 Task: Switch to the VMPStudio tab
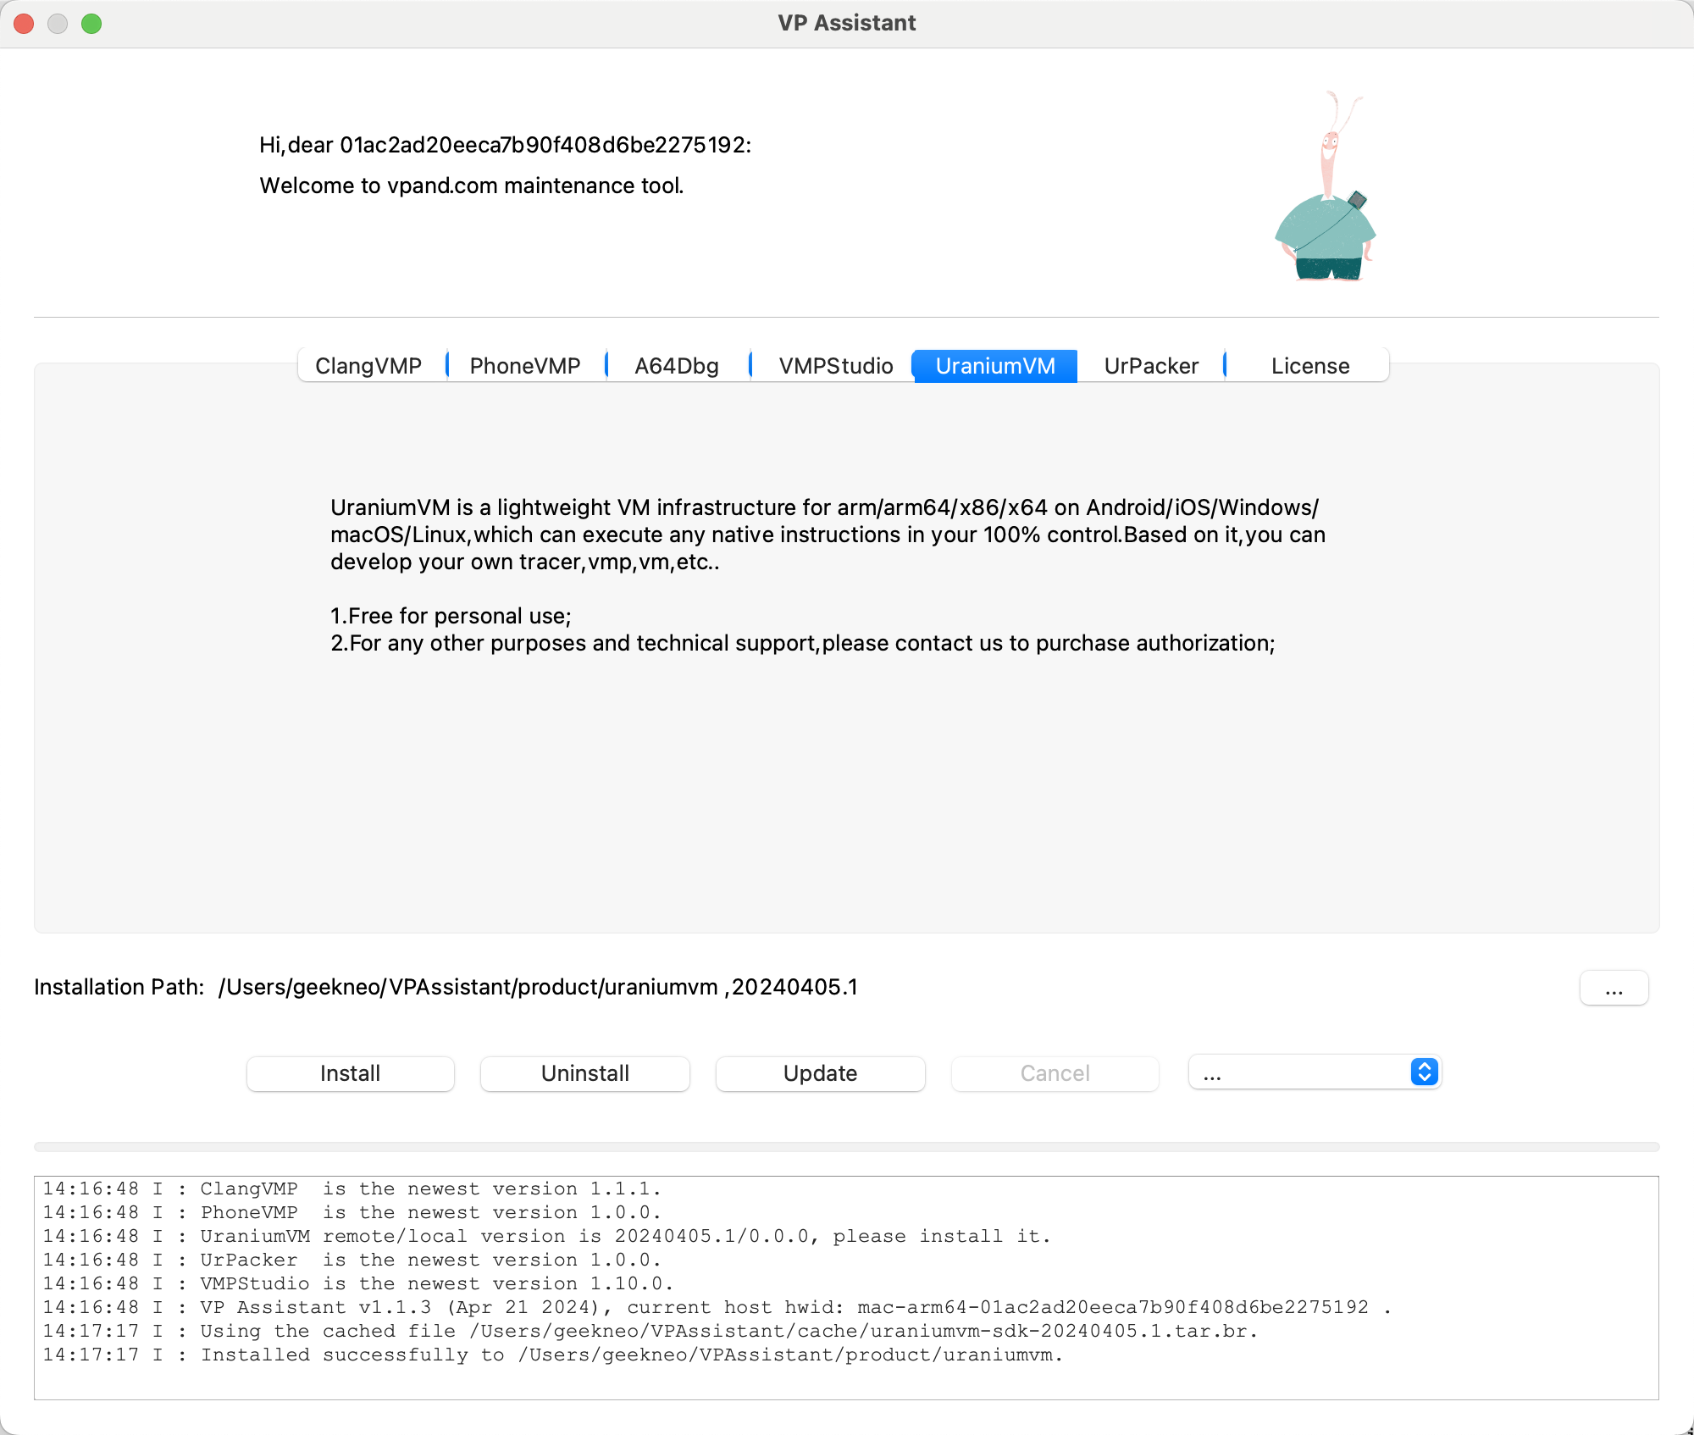tap(835, 366)
